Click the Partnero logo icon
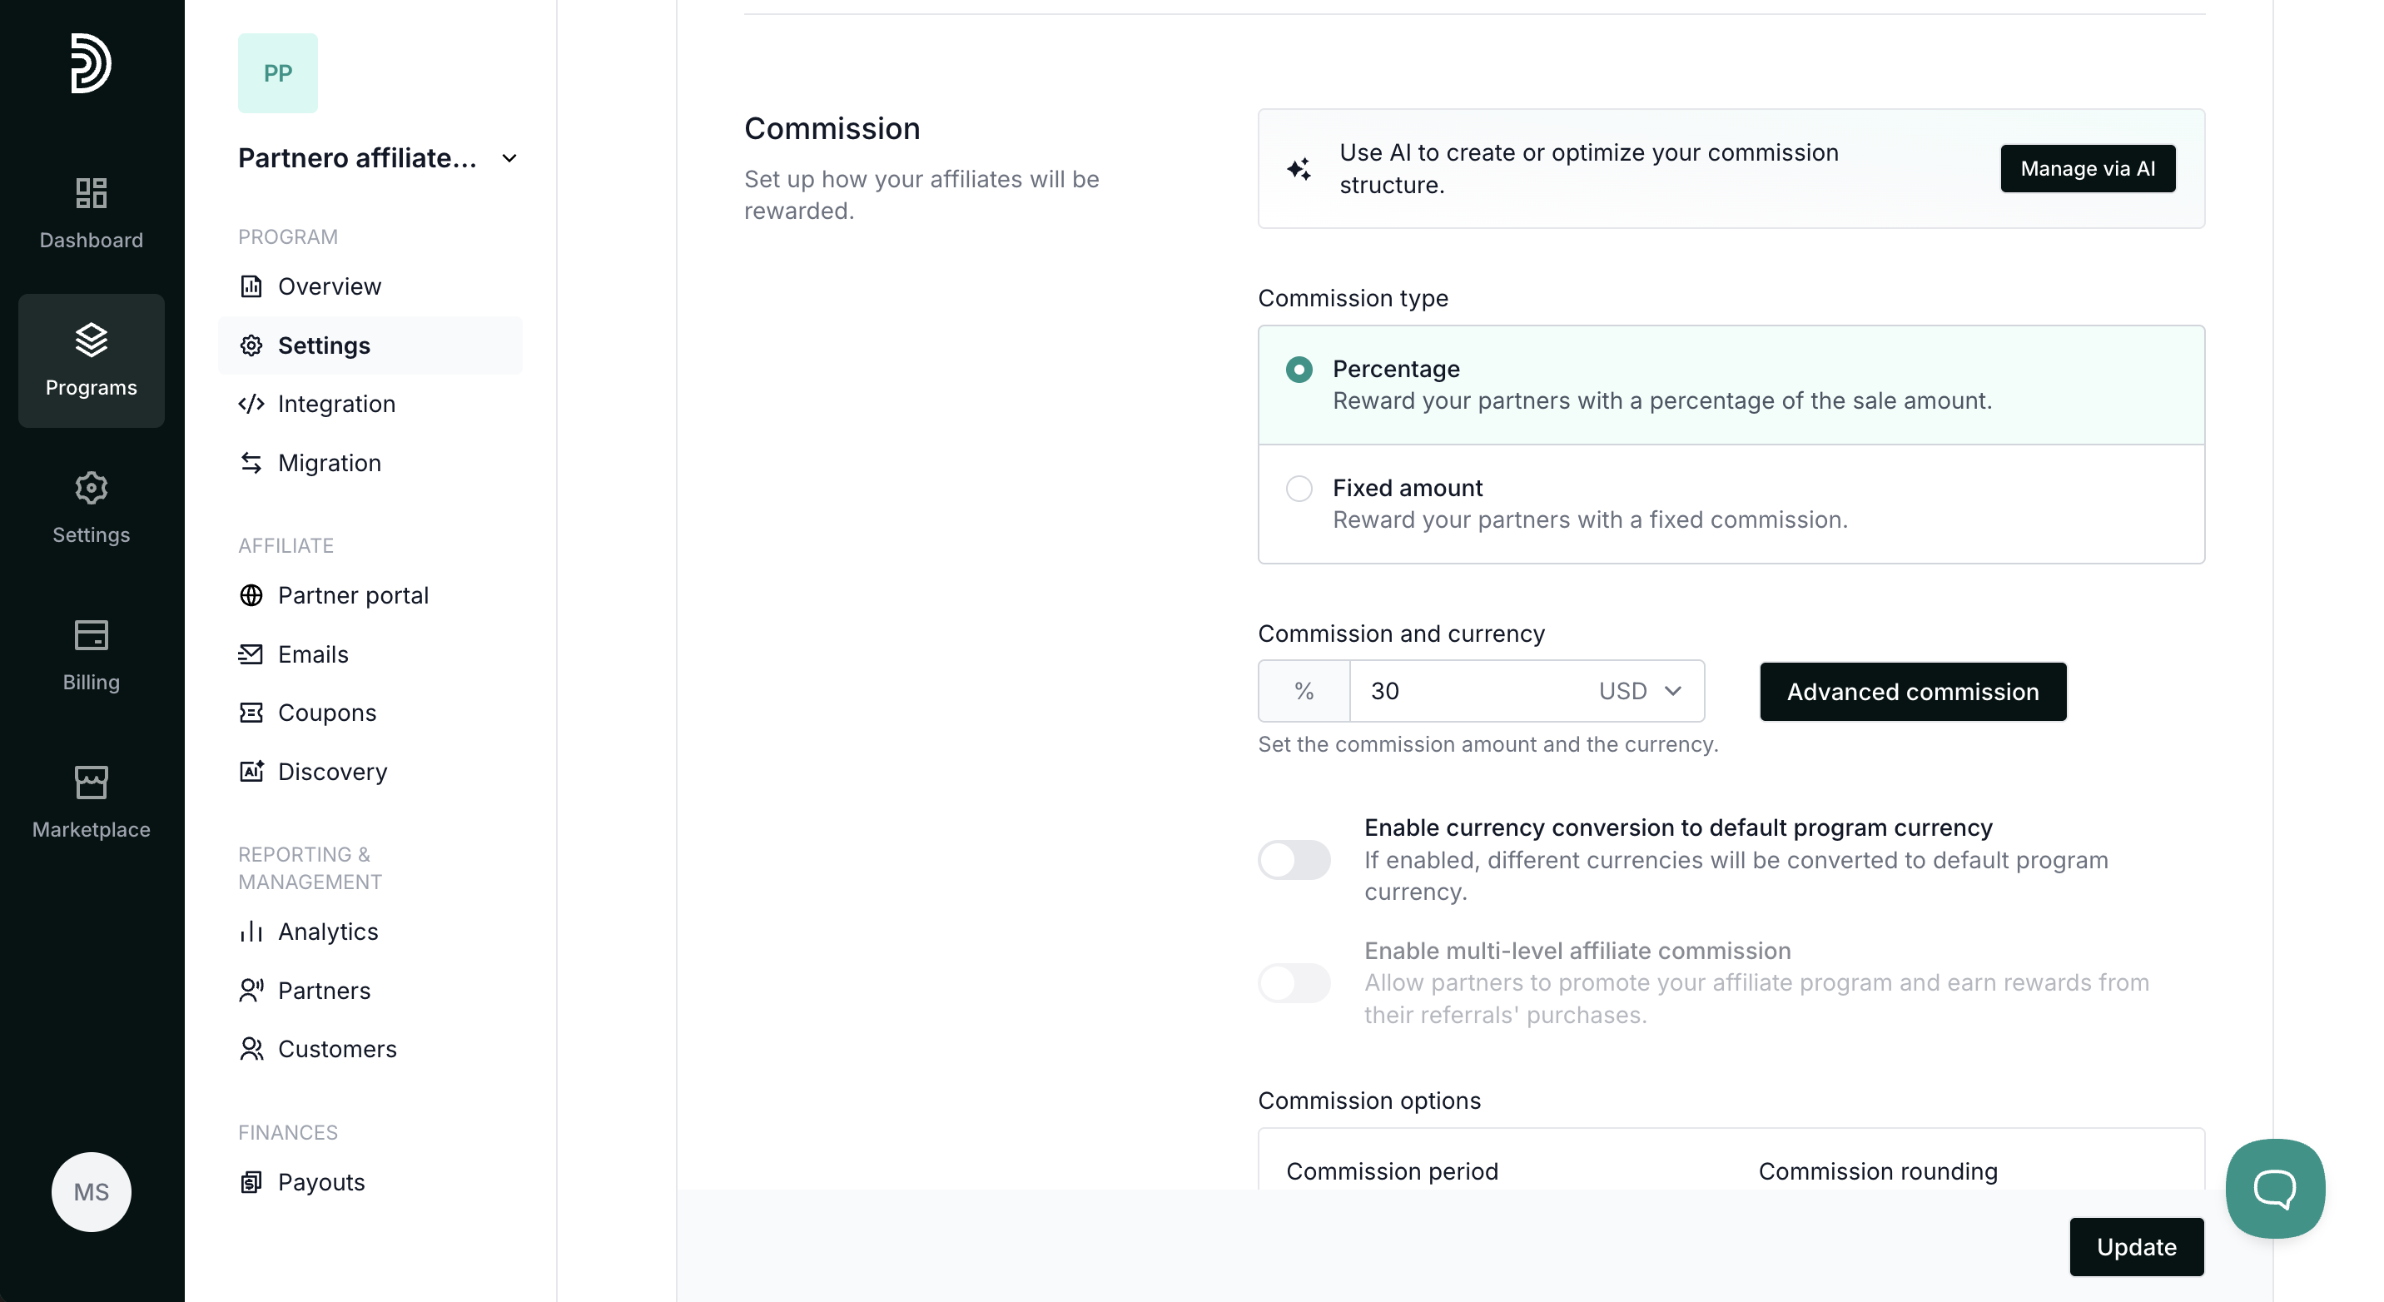 91,63
